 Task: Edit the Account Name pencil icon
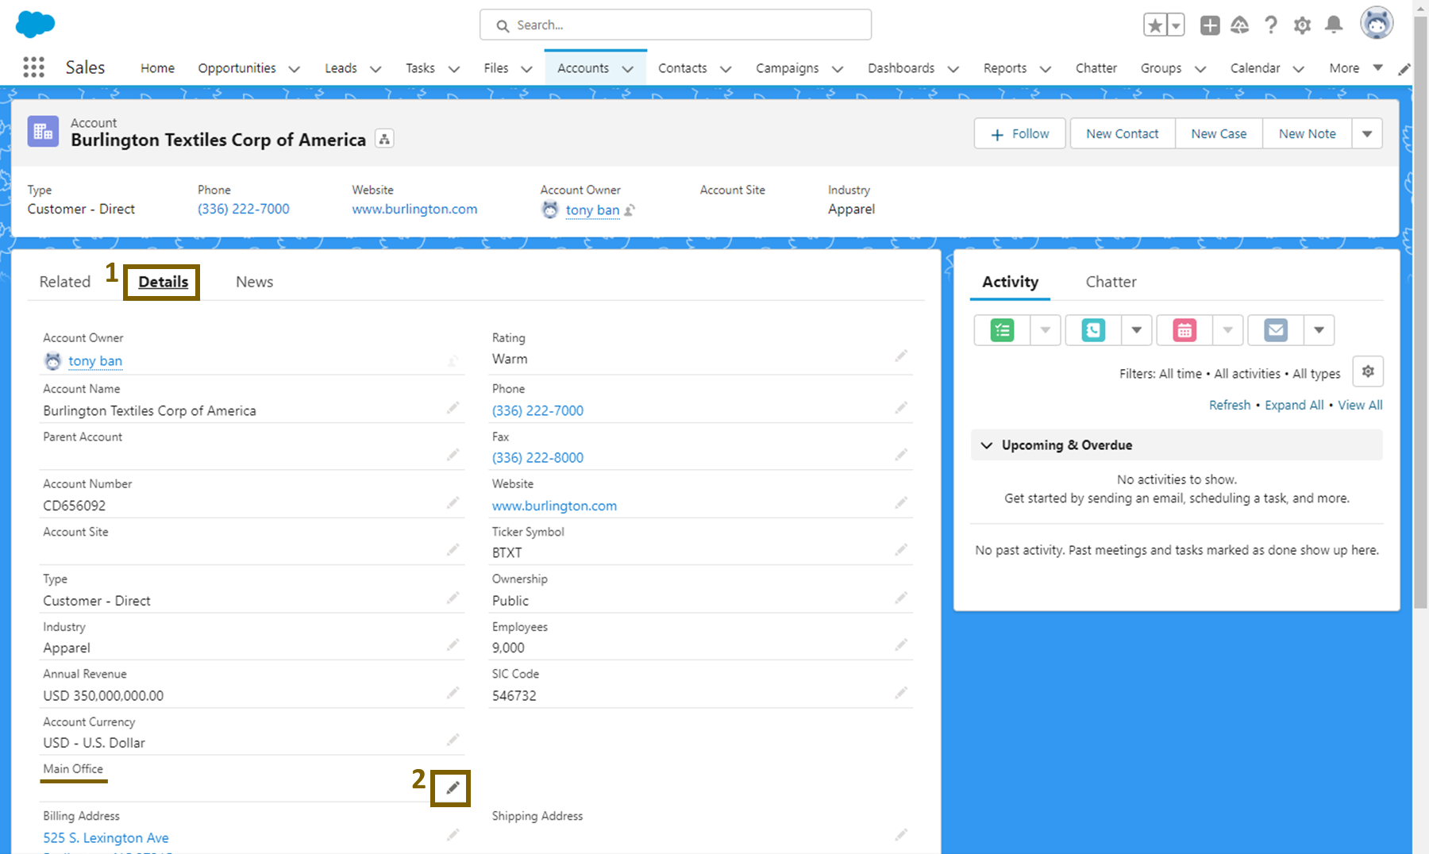(x=453, y=408)
